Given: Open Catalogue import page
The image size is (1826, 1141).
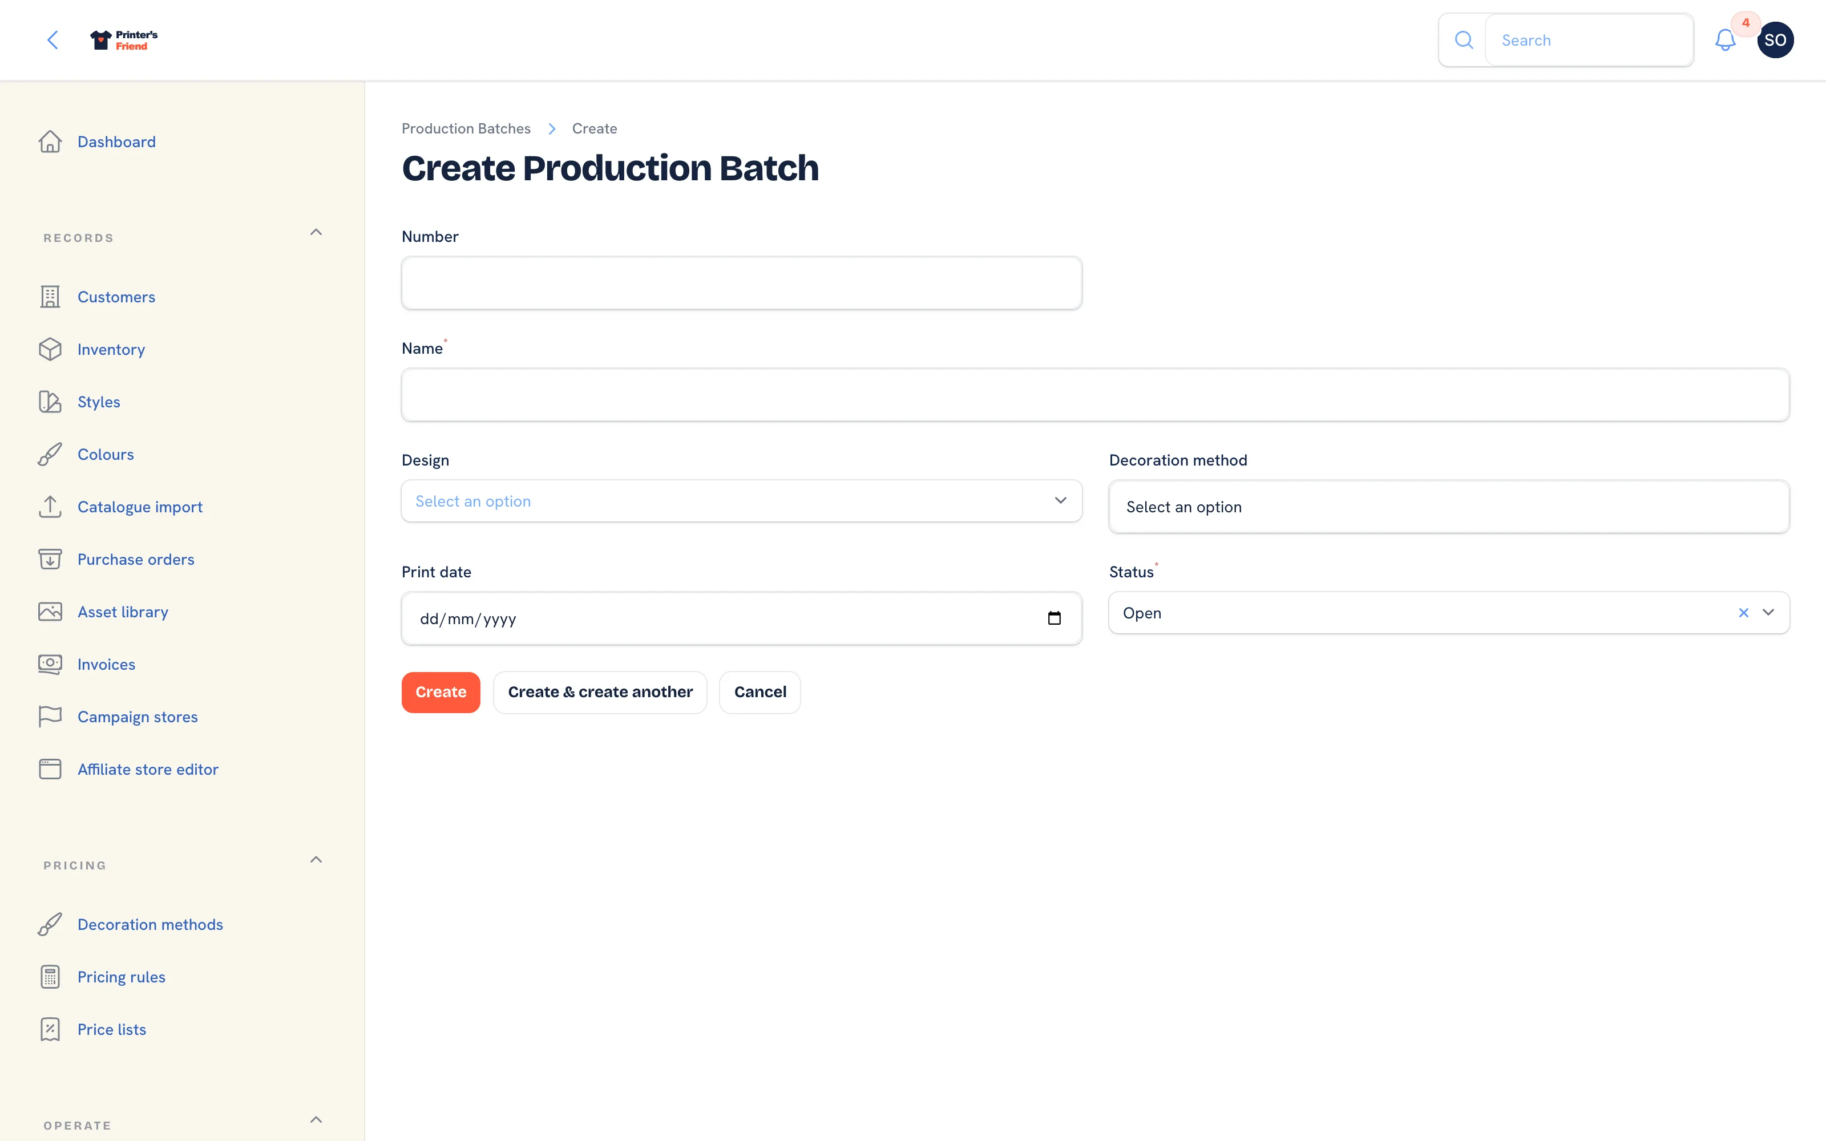Looking at the screenshot, I should pyautogui.click(x=140, y=507).
